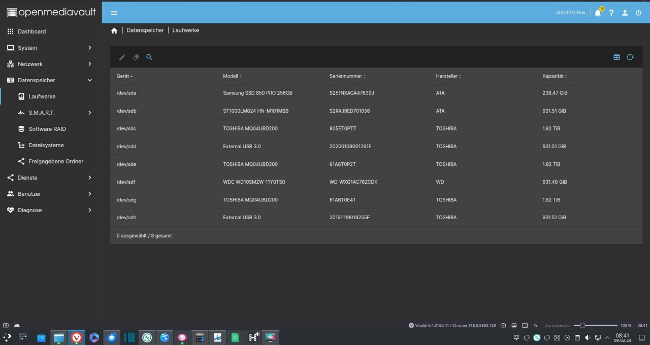This screenshot has width=650, height=345.
Task: Expand the System menu chevron
Action: click(90, 48)
